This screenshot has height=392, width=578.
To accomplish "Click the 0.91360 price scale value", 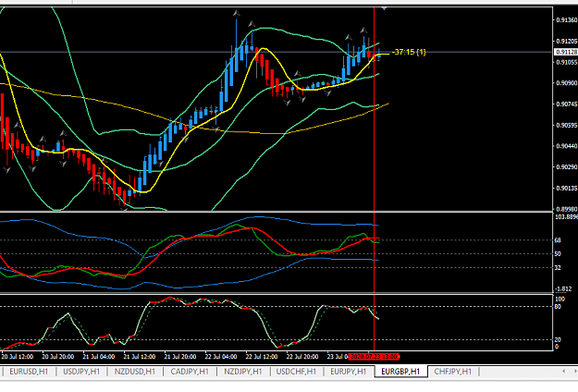I will tap(567, 19).
